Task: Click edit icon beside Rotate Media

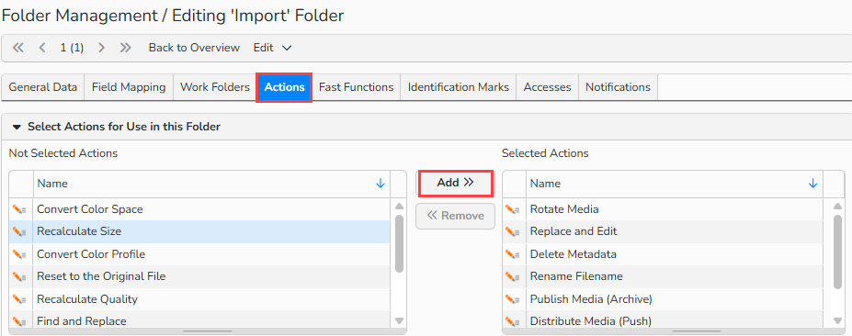Action: (513, 209)
